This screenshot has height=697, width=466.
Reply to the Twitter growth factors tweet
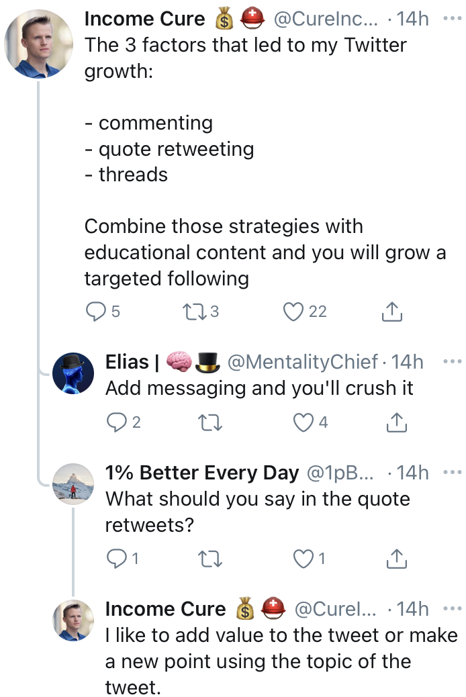click(x=96, y=311)
